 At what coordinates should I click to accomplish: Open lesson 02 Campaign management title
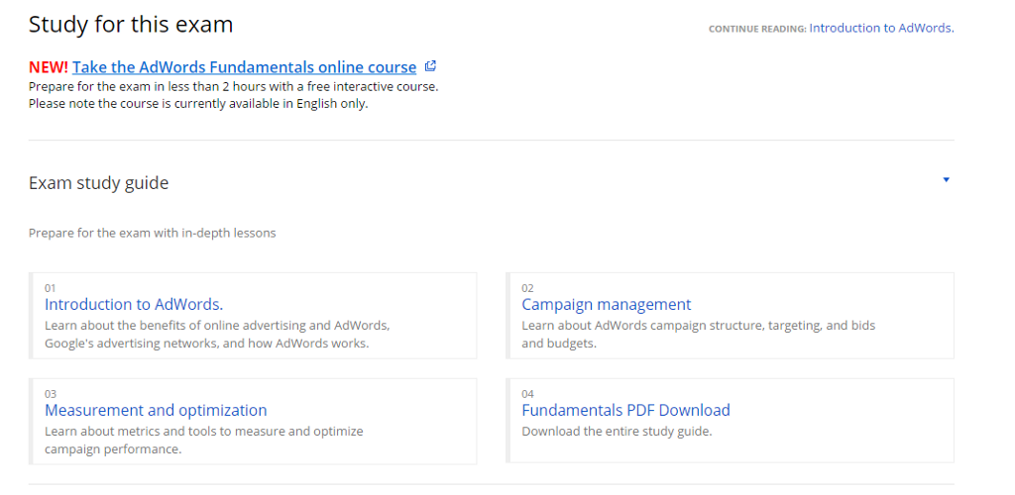pyautogui.click(x=607, y=304)
